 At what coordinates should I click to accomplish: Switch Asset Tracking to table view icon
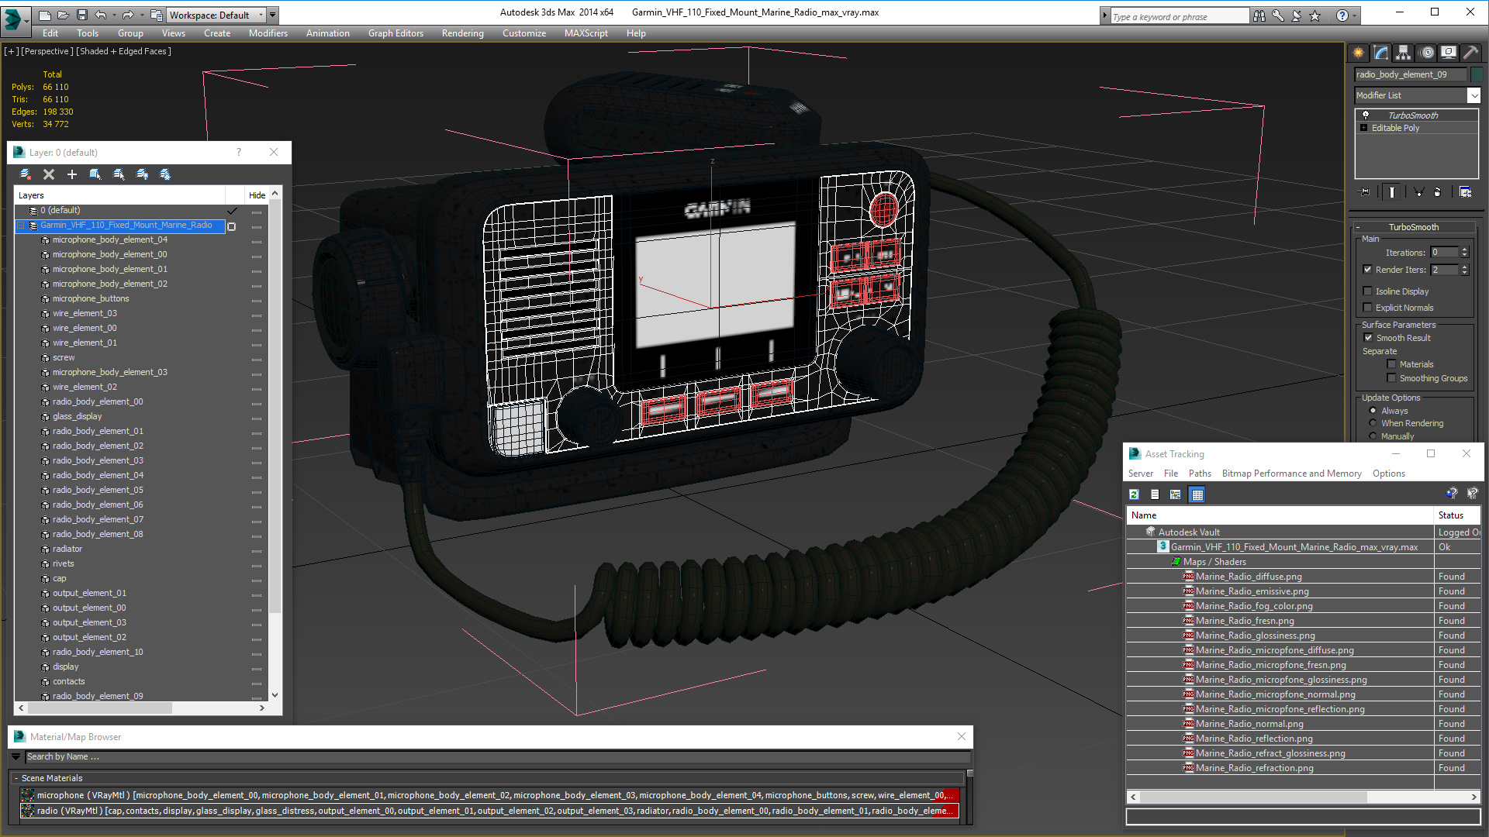(x=1197, y=494)
